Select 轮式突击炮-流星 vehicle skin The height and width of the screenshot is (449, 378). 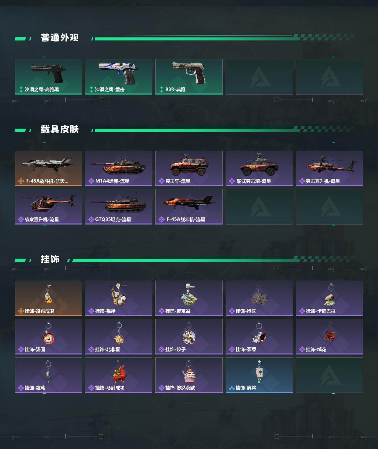(x=259, y=168)
